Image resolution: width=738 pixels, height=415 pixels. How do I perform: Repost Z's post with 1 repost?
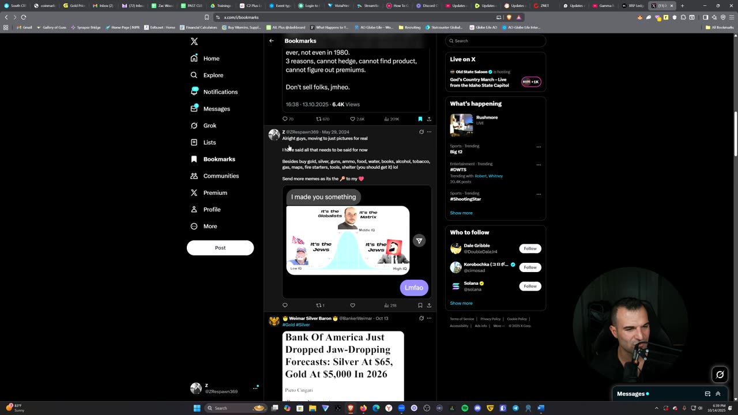[x=320, y=305]
